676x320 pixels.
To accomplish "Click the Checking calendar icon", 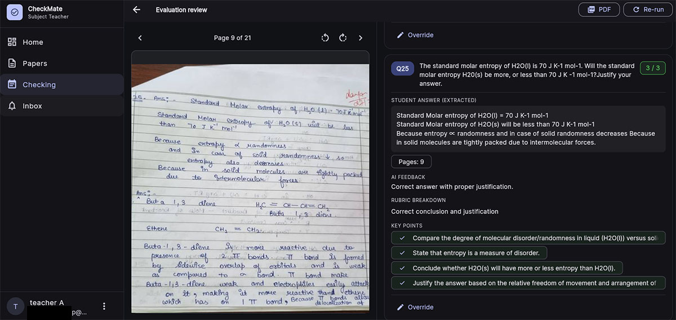I will pos(12,85).
